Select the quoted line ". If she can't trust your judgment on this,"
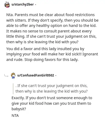Viewport: 105px width, 125px height. [x=51, y=86]
